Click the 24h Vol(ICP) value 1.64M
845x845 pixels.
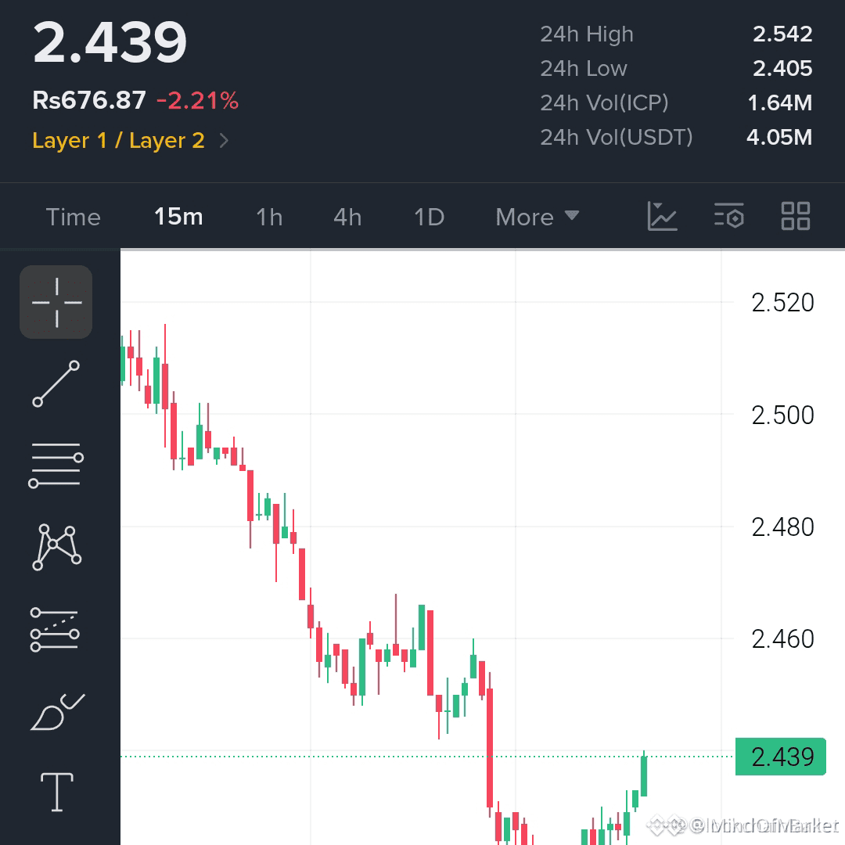tap(780, 102)
